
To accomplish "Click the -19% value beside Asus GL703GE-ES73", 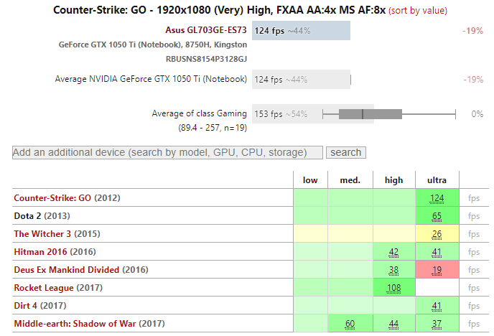I will (472, 31).
